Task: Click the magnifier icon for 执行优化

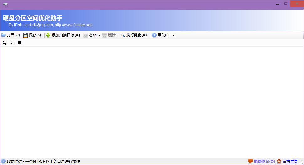Action: 123,35
